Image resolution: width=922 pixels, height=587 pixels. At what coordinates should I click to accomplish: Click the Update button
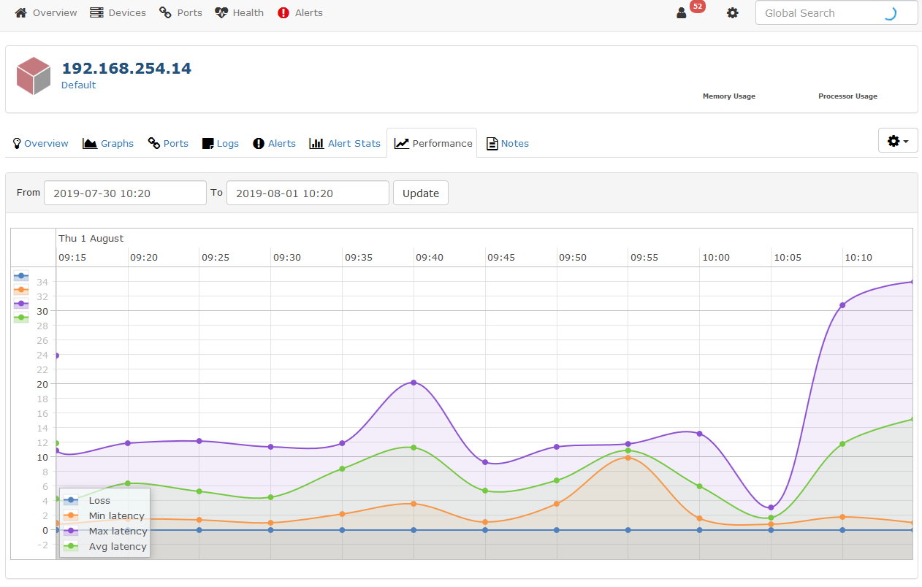pos(421,193)
